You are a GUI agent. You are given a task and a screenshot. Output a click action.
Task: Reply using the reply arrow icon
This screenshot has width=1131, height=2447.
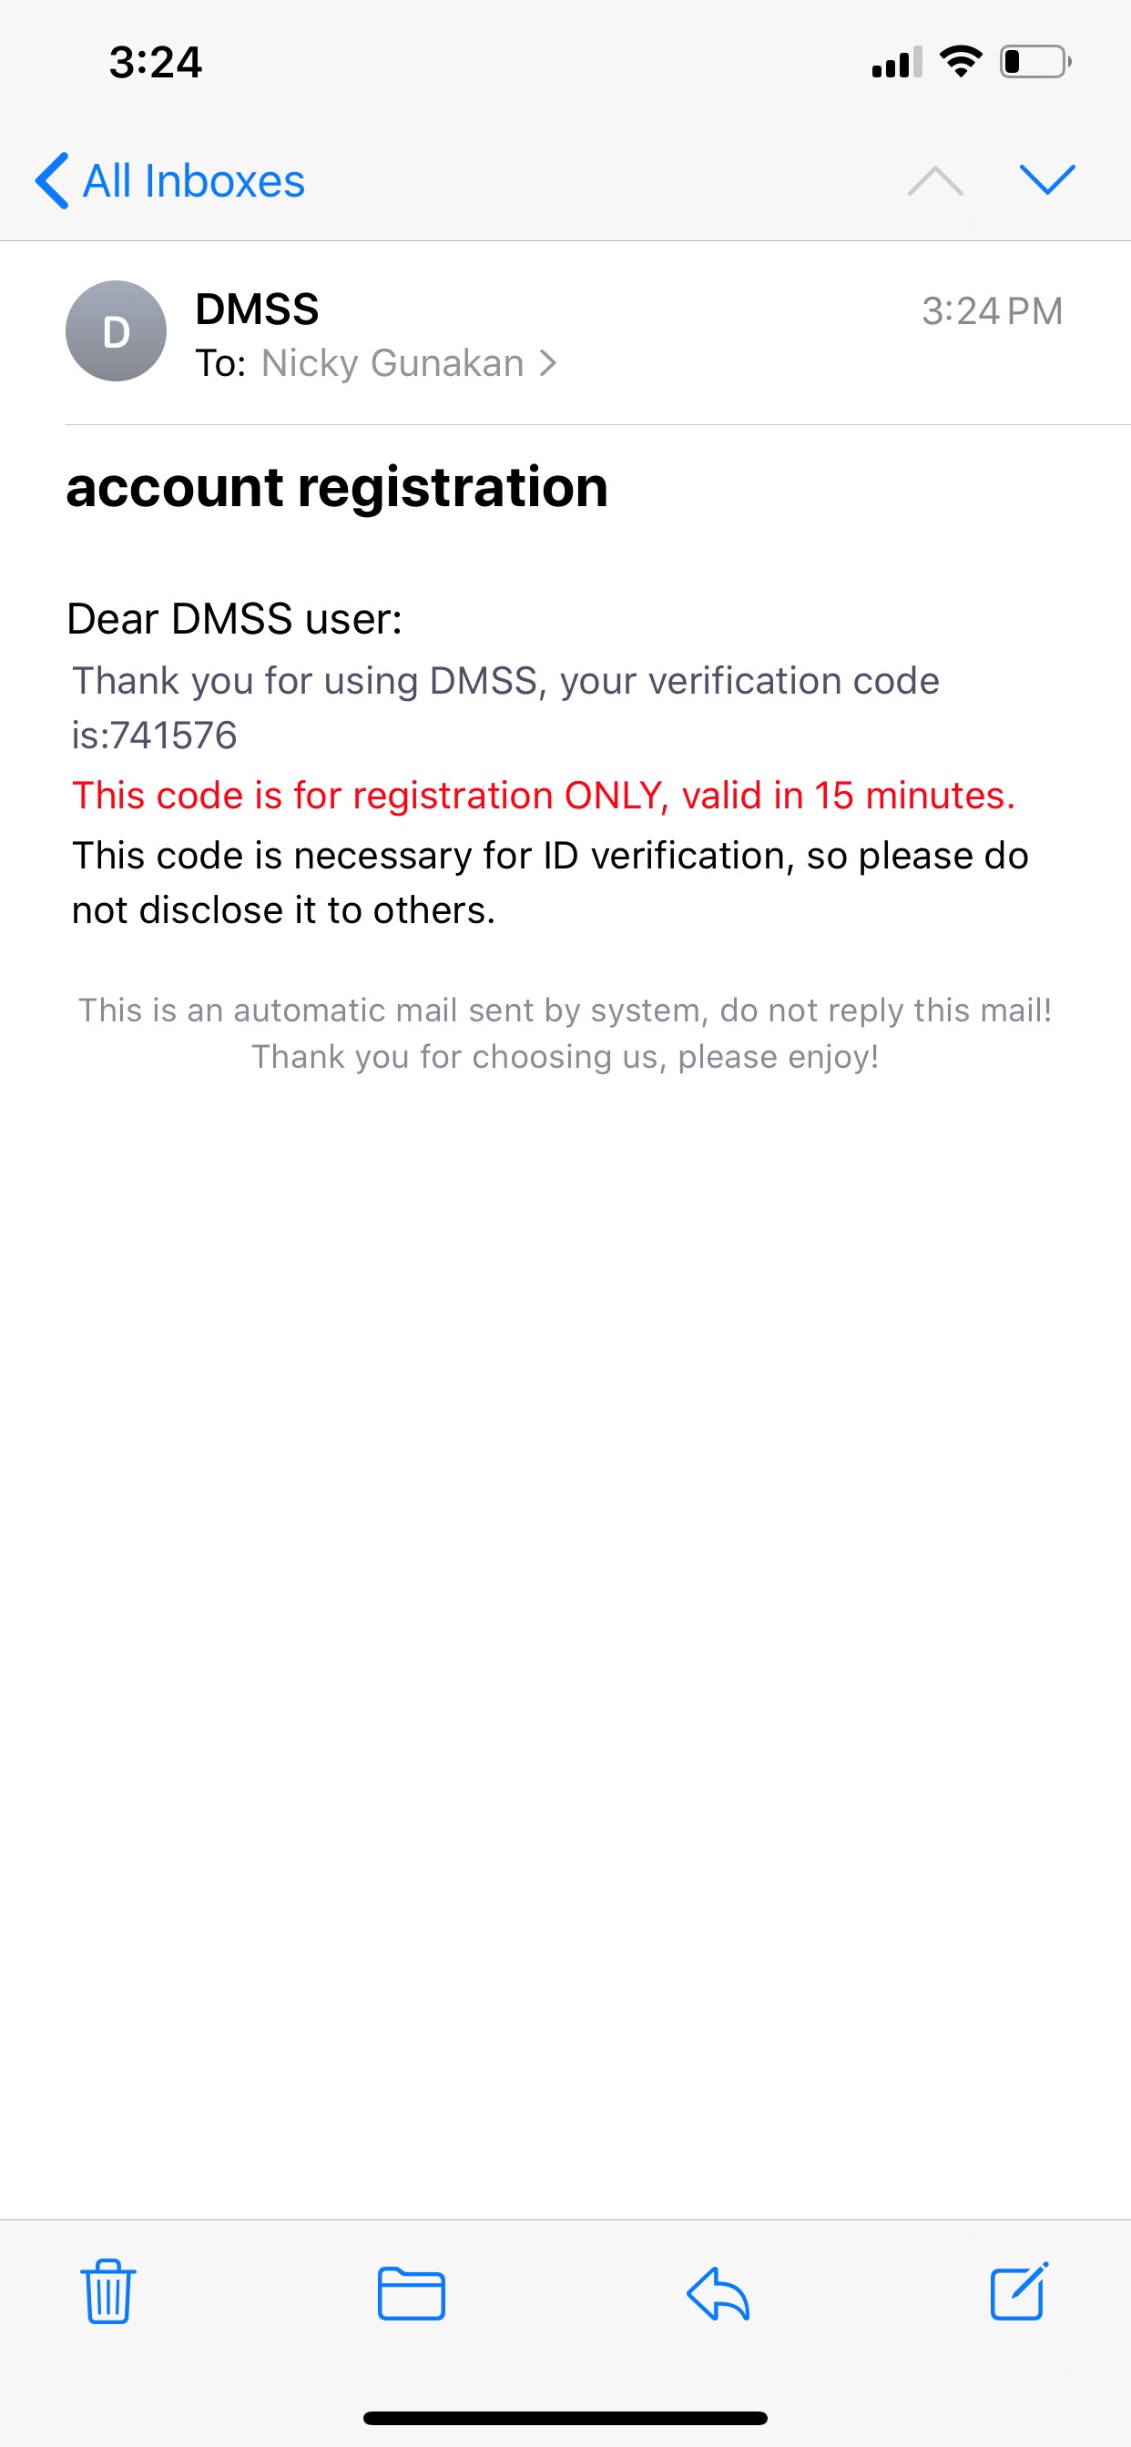coord(718,2293)
